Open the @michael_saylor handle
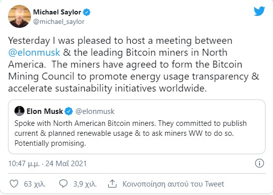This screenshot has width=273, height=195. pos(59,22)
